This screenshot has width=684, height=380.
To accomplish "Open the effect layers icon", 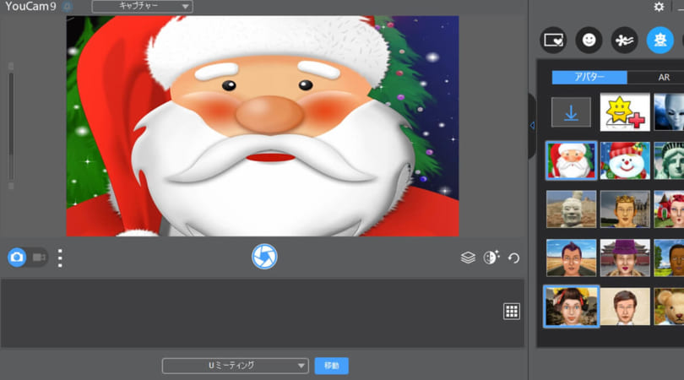I will tap(468, 258).
